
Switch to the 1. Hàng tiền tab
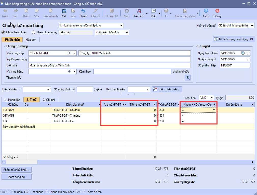click(12, 100)
